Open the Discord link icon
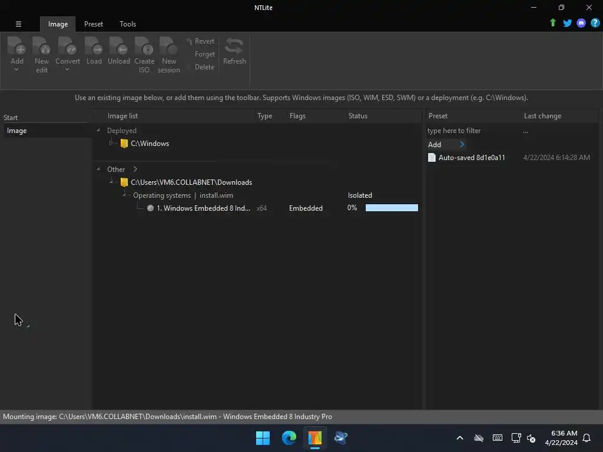This screenshot has height=452, width=603. pyautogui.click(x=581, y=23)
